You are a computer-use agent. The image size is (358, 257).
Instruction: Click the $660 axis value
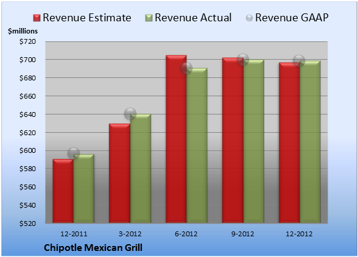pyautogui.click(x=27, y=96)
